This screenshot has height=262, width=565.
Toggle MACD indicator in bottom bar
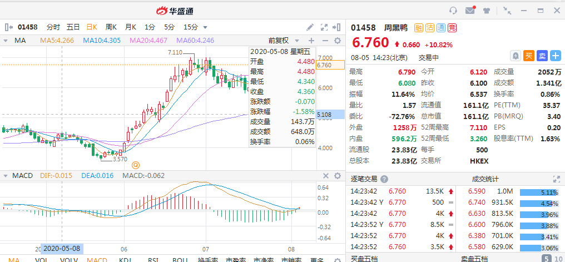97,259
